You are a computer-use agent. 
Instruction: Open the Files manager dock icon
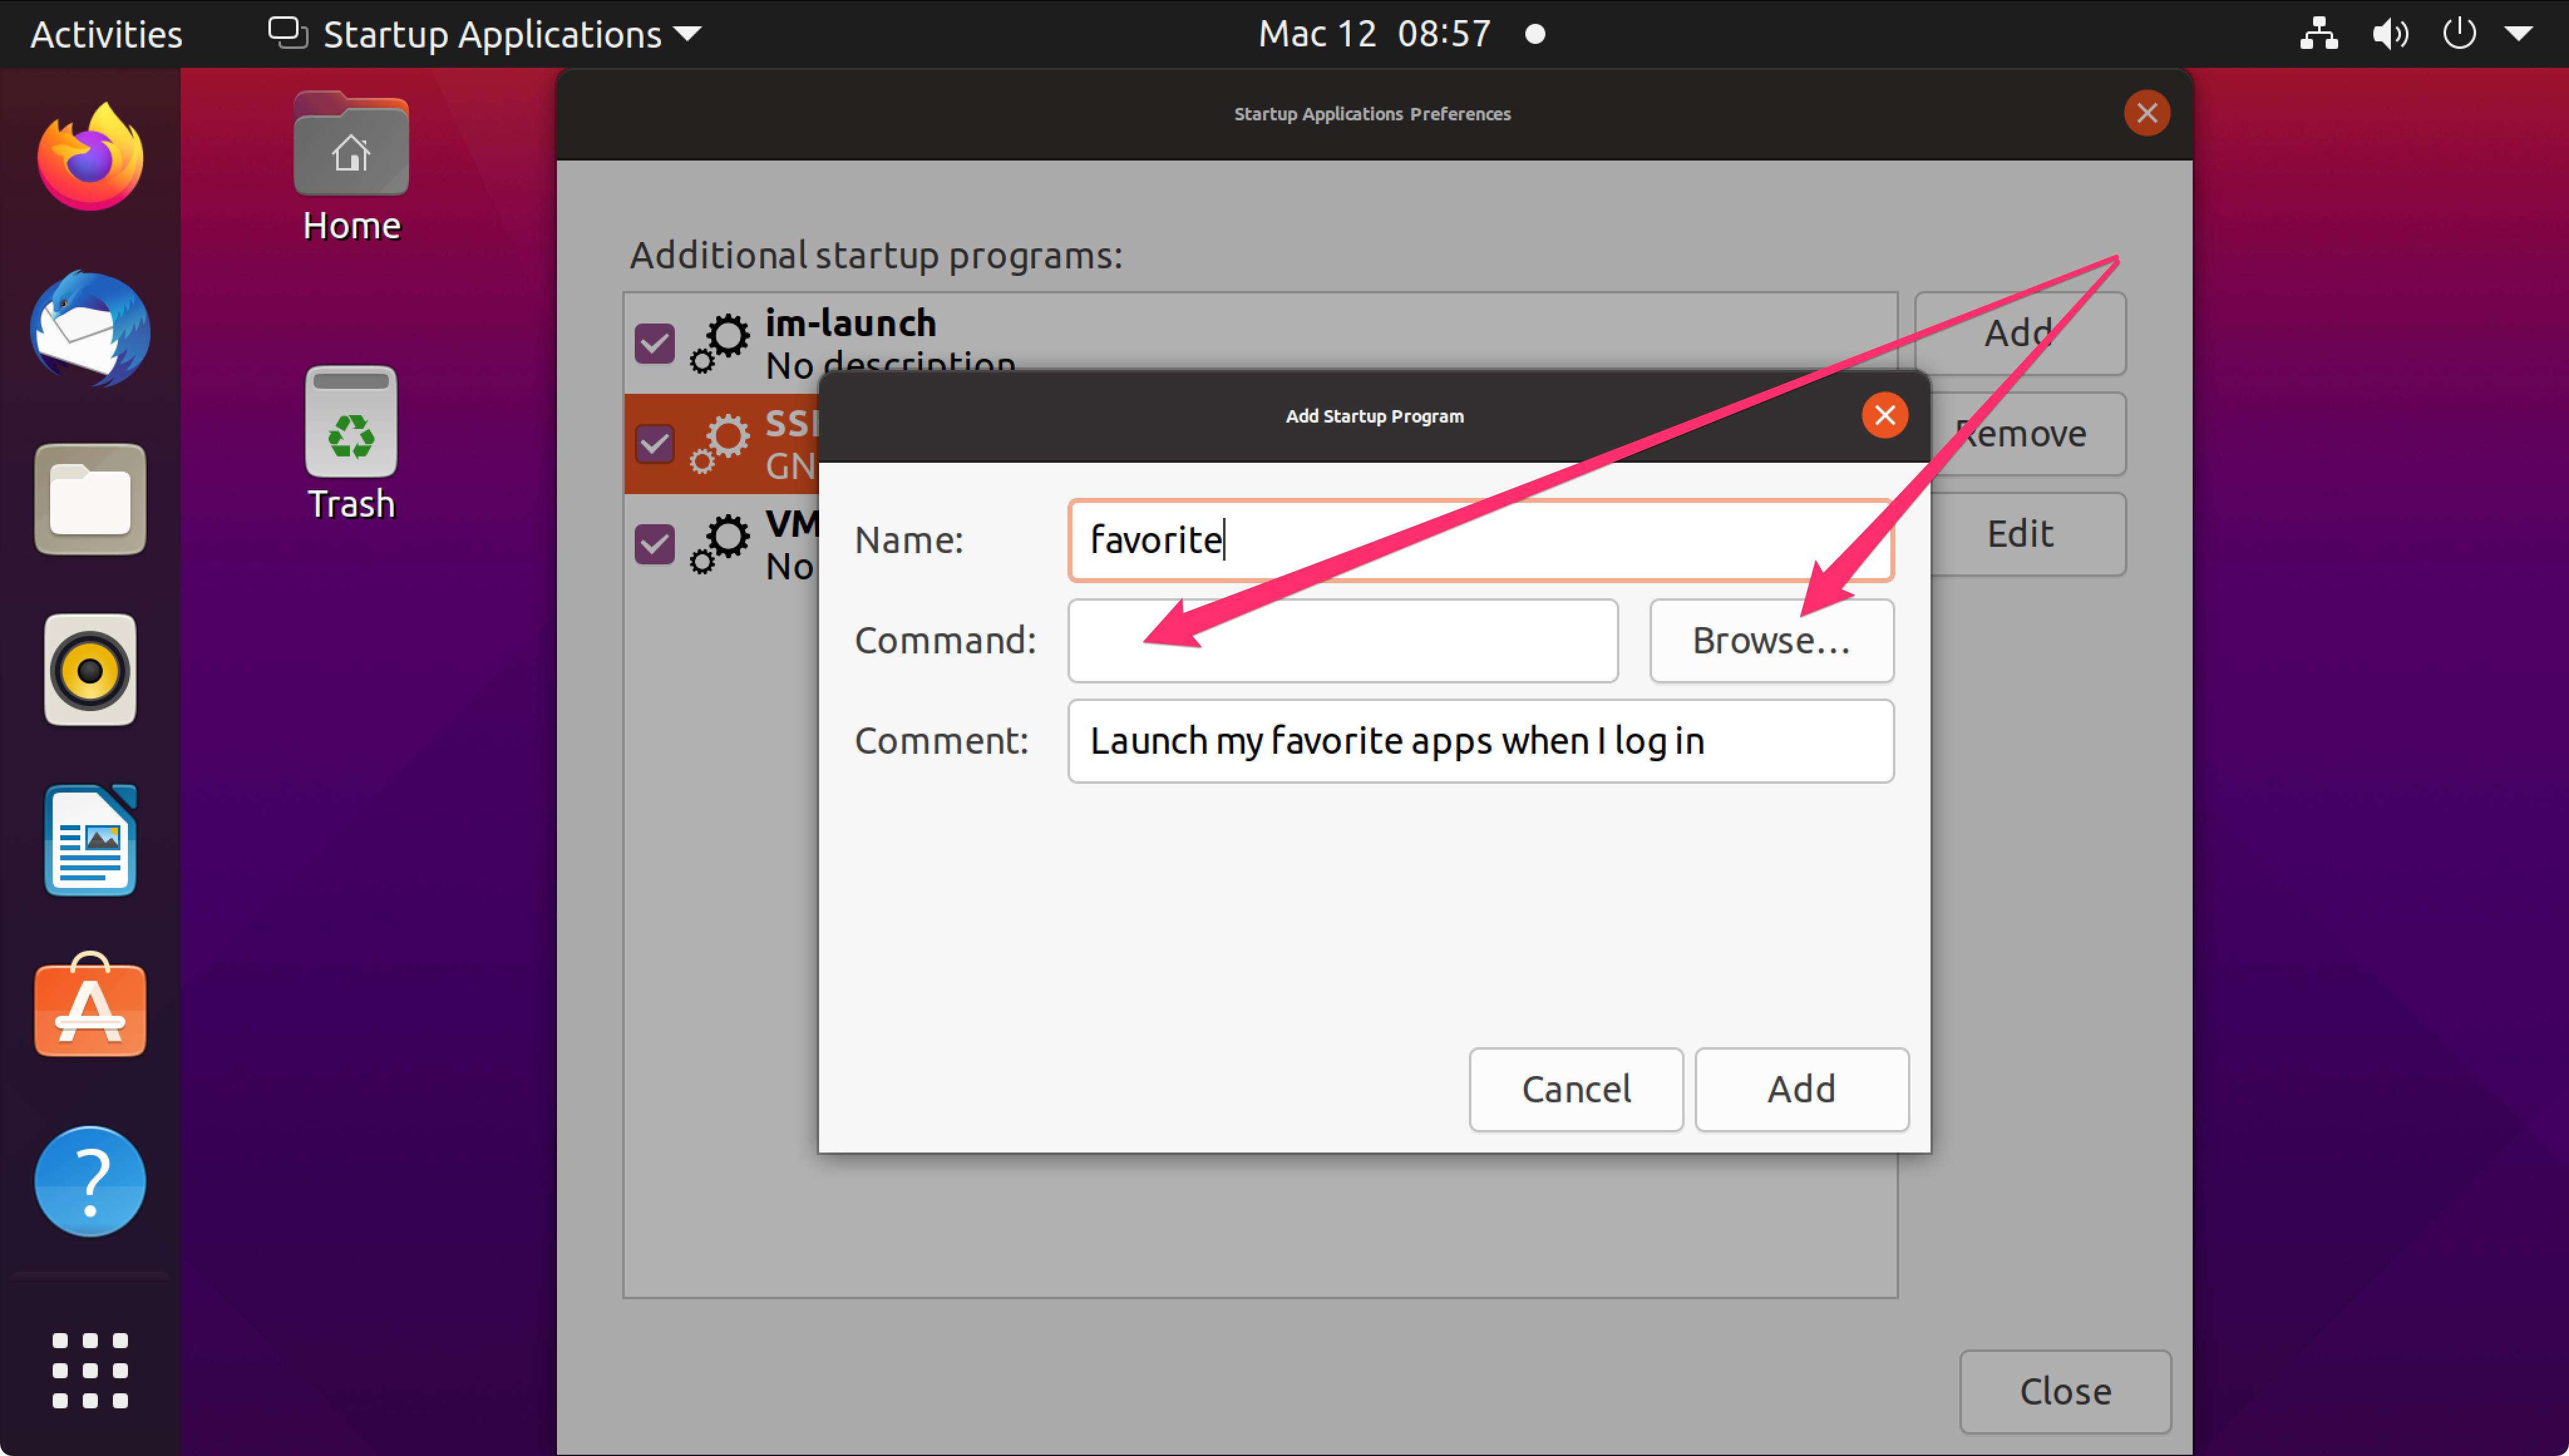[90, 499]
